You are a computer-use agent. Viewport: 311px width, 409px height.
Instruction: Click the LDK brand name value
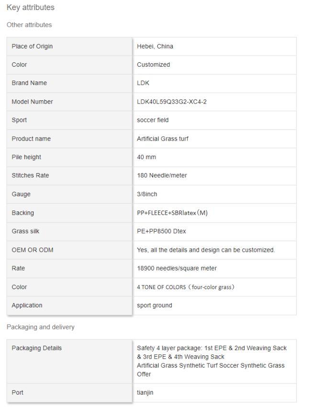click(x=143, y=83)
